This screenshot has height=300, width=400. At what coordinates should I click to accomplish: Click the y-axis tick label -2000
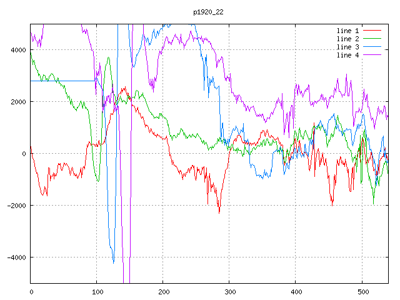click(x=16, y=206)
